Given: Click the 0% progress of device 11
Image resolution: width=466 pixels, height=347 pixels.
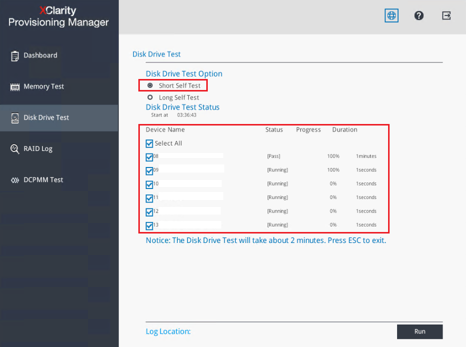Looking at the screenshot, I should [333, 197].
